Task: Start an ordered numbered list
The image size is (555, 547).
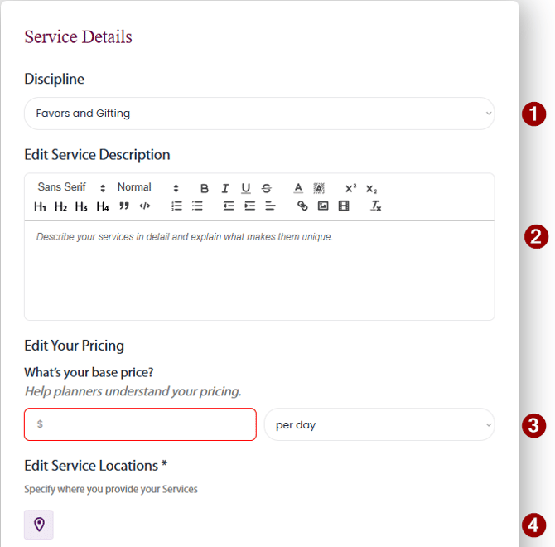Action: tap(176, 206)
